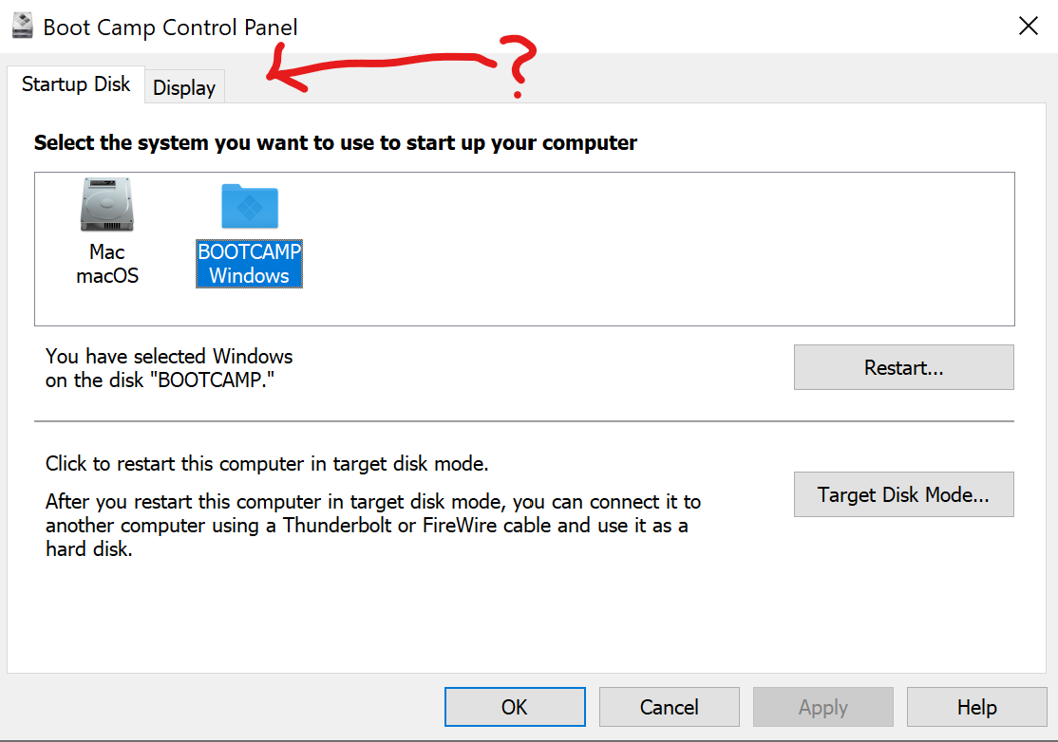The height and width of the screenshot is (742, 1058).
Task: Close the Boot Camp Control Panel window
Action: click(1028, 26)
